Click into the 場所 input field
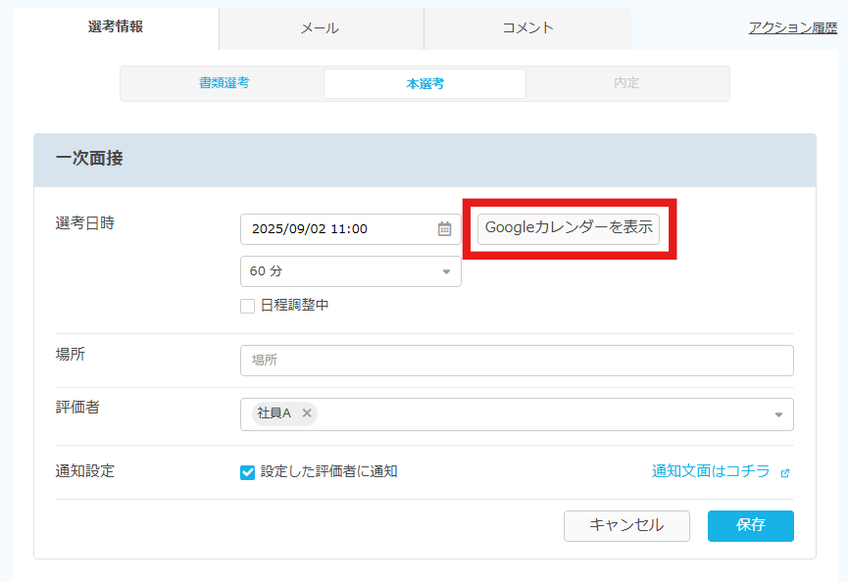The height and width of the screenshot is (582, 848). click(517, 361)
